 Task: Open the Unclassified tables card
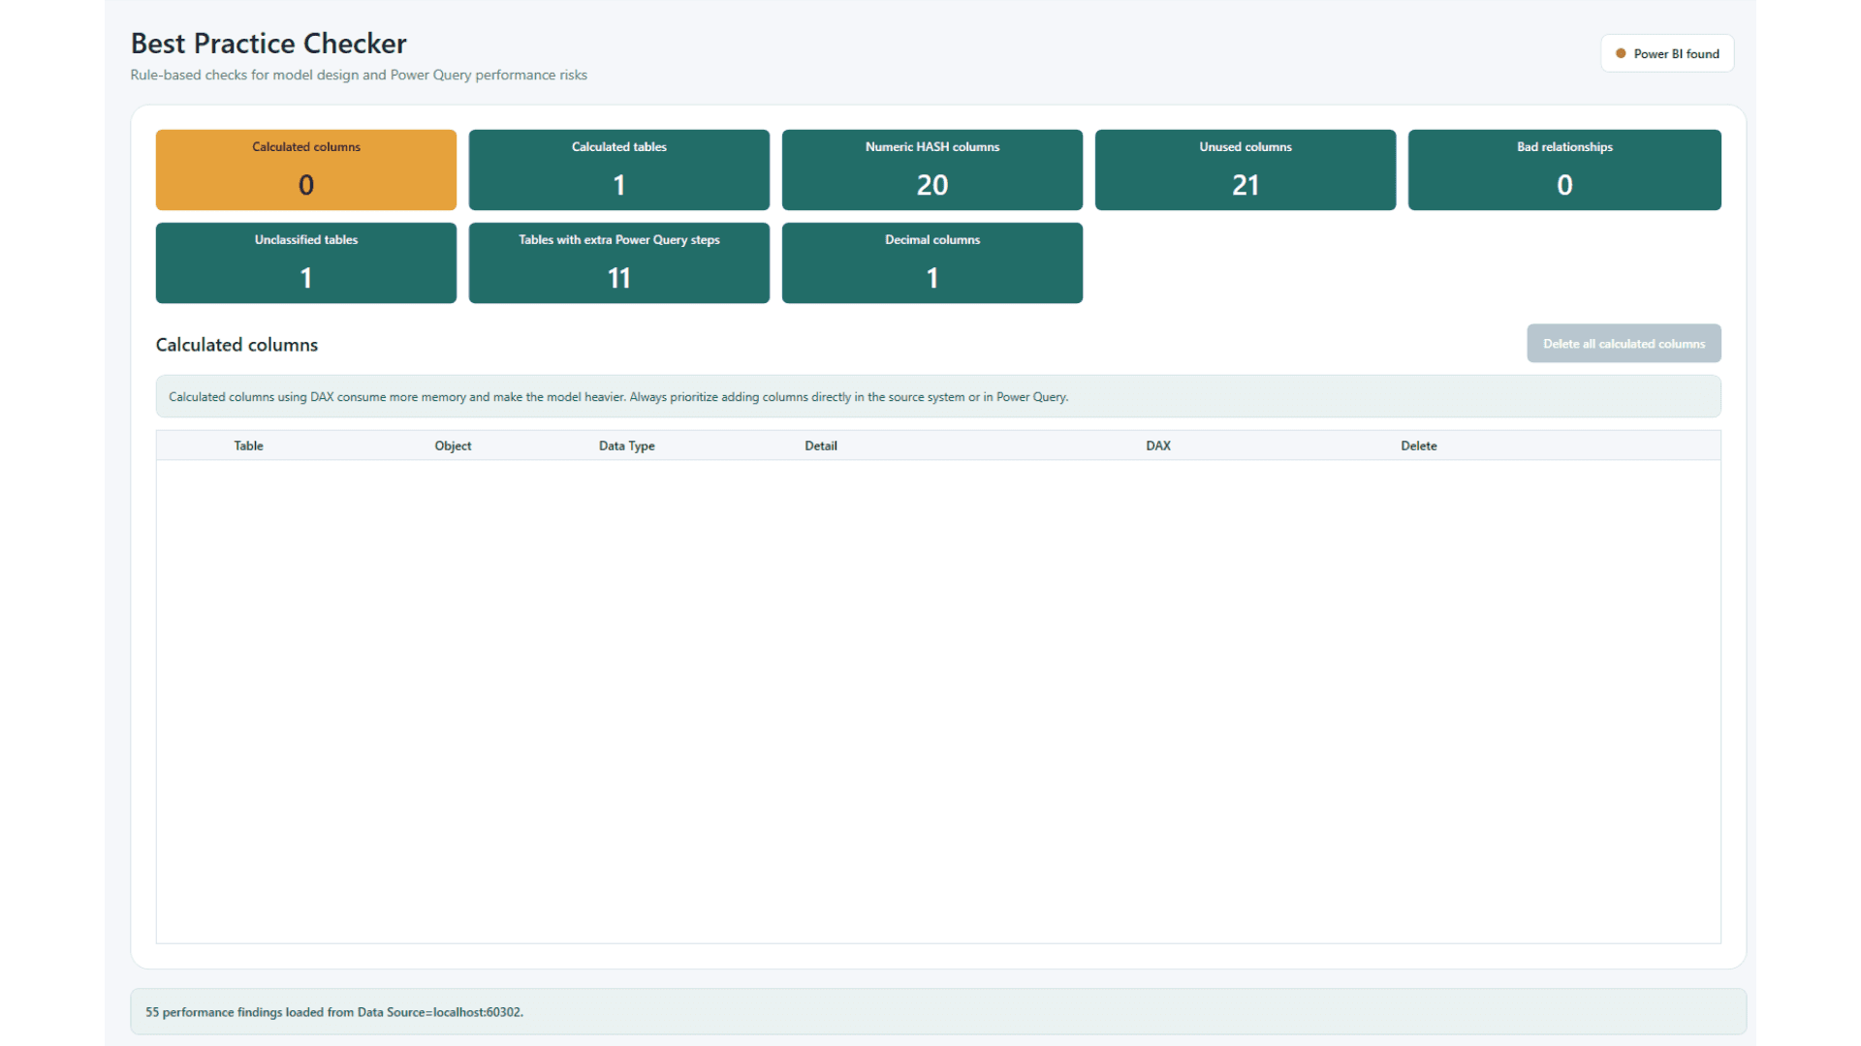tap(305, 262)
